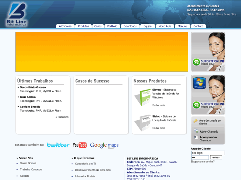Open the Downloads tab
Screen dimensions: 241x180
coord(130,26)
